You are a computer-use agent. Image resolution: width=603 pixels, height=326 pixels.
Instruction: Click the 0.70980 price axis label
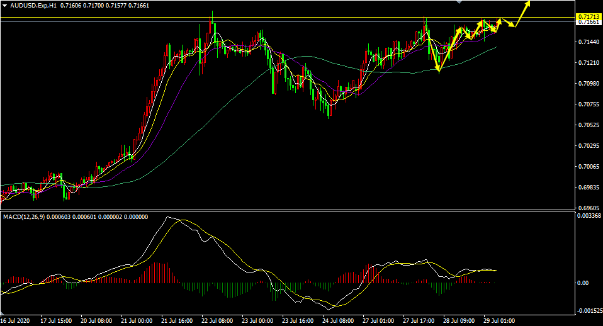[589, 84]
